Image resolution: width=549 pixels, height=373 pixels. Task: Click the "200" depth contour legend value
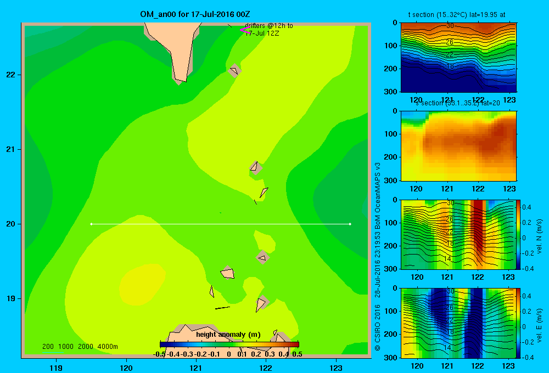pos(48,347)
